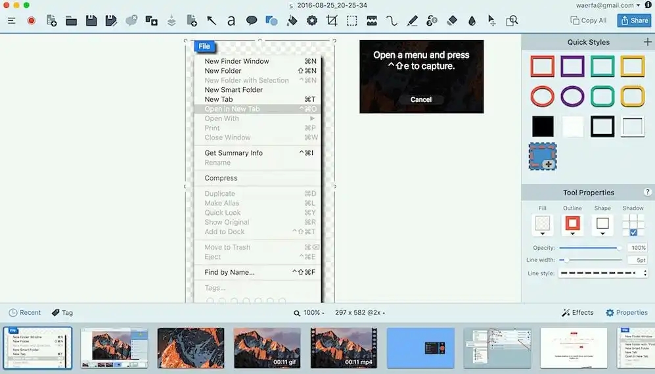
Task: Open Tool Properties help question mark
Action: 647,192
